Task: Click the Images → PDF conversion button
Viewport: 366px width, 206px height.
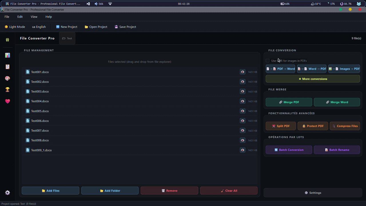Action: 344,69
